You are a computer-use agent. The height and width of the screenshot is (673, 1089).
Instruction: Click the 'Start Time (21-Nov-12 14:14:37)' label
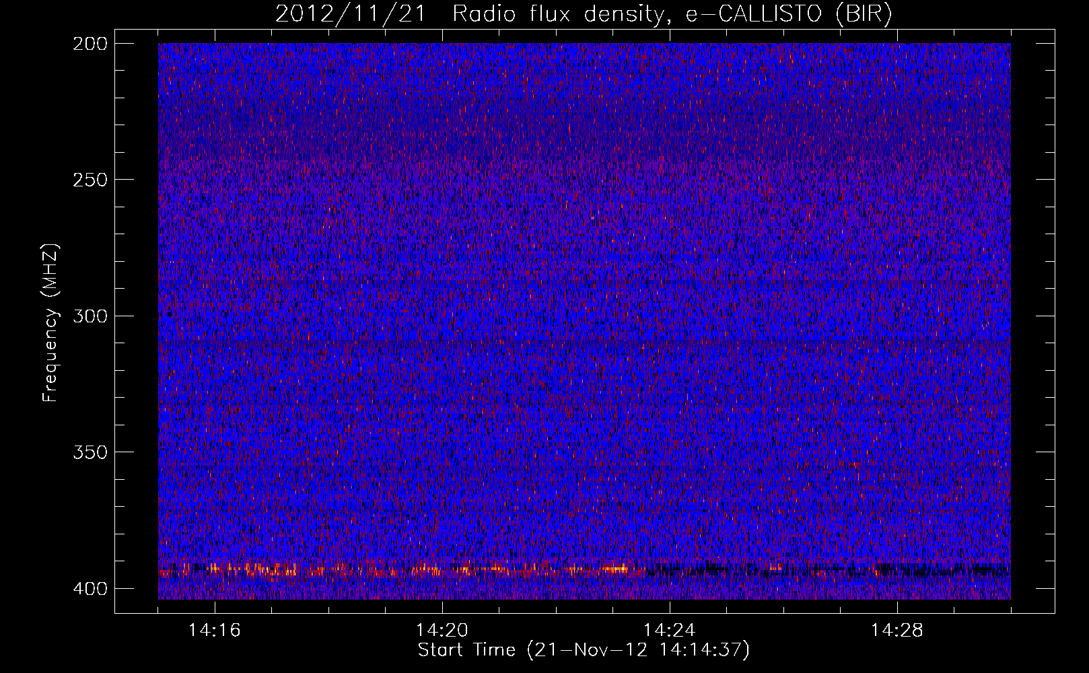pos(584,650)
